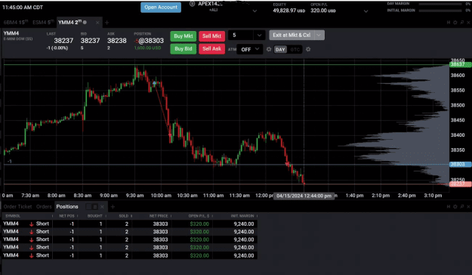Click the Buy Bid button
472x275 pixels.
tap(184, 49)
